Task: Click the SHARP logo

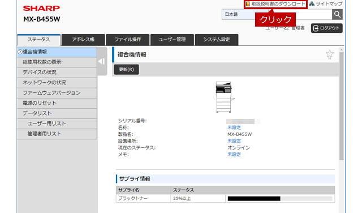Action: [41, 8]
